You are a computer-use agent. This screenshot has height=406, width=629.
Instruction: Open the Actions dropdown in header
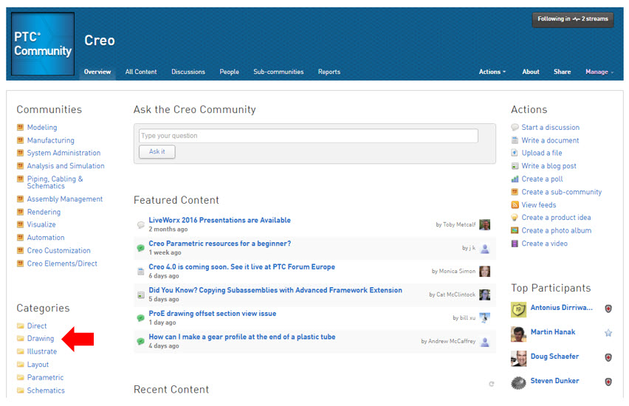coord(492,72)
